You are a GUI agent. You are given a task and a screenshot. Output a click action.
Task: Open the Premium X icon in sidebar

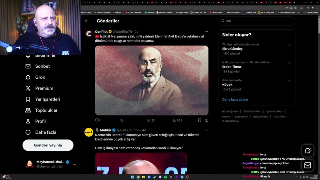tap(28, 88)
